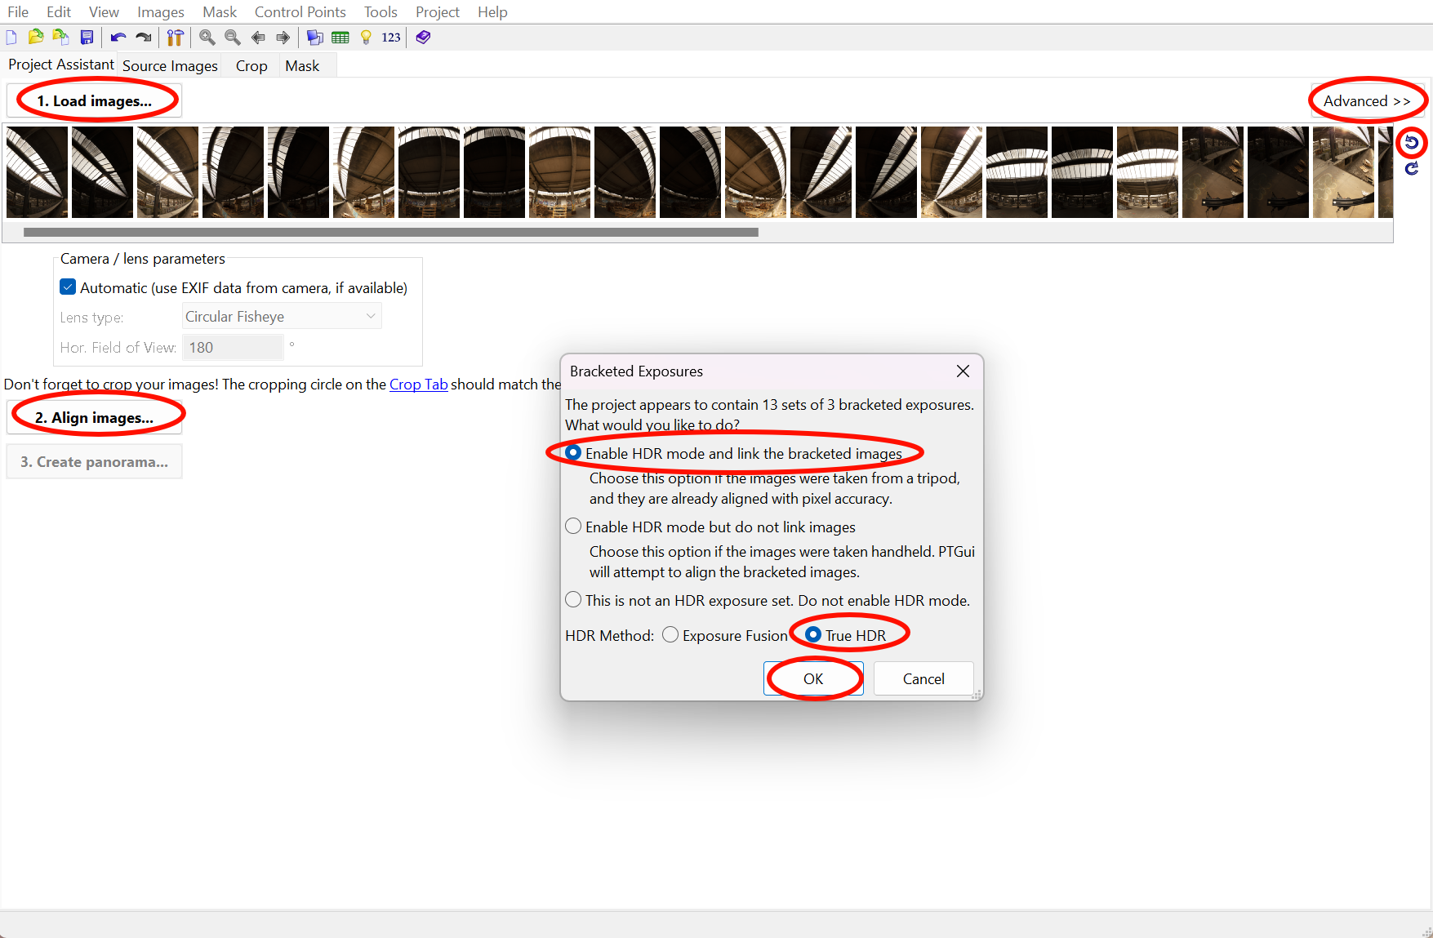Rotate images counterclockwise with upper rotate icon
Image resolution: width=1433 pixels, height=938 pixels.
coord(1412,143)
